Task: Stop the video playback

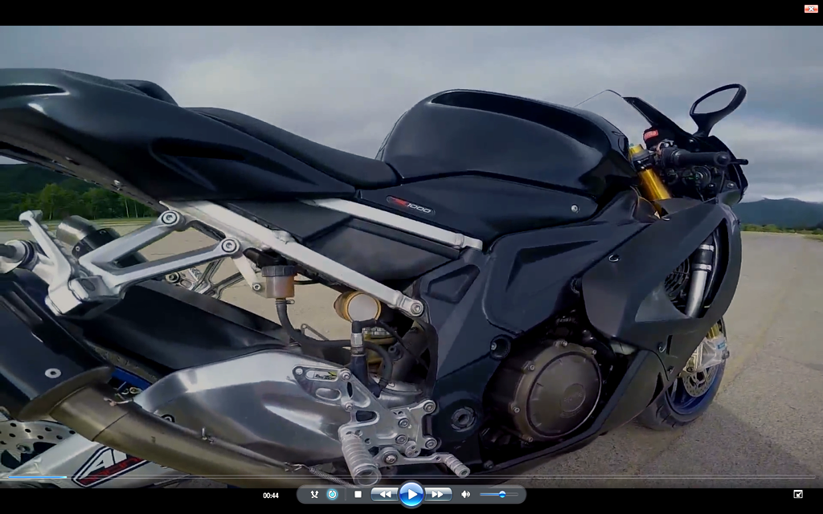Action: point(358,494)
